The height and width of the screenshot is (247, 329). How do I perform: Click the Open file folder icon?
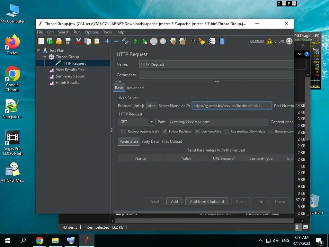59,41
